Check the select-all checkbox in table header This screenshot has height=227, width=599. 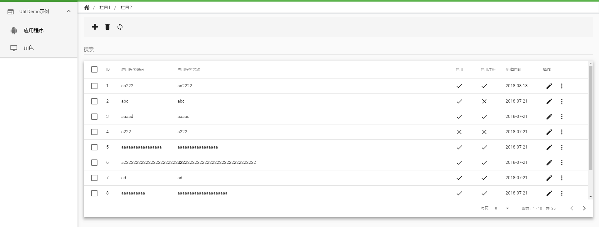94,69
